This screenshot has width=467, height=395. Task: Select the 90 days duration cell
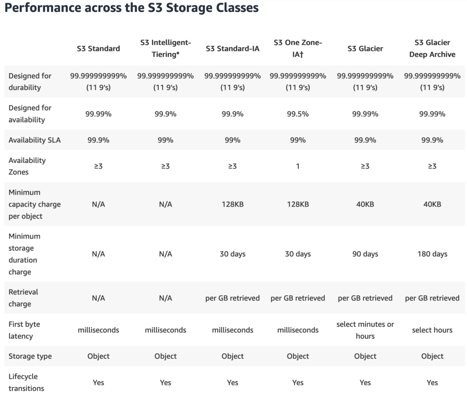click(x=365, y=254)
